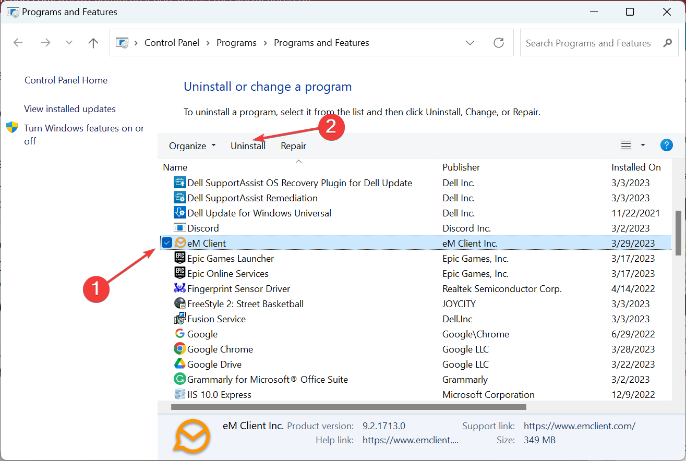Click the Fingerprint Sensor Driver icon
Screen dimensions: 686x461
pos(180,288)
